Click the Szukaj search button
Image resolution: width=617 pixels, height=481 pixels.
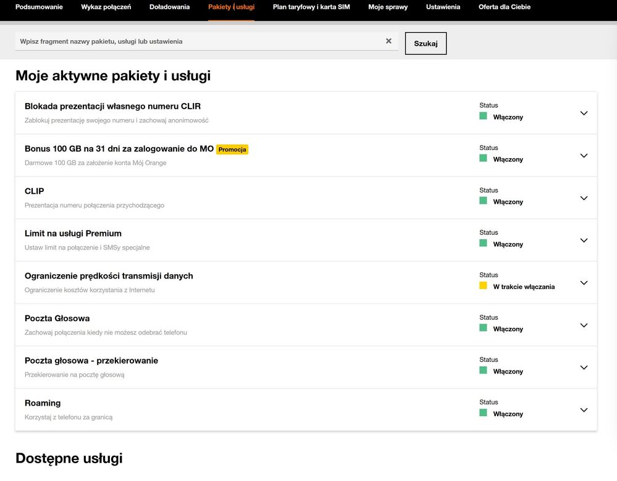426,44
